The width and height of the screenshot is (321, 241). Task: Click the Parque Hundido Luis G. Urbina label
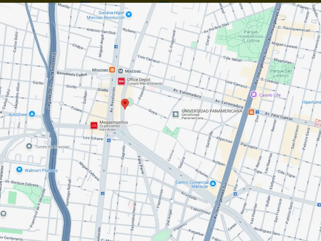pyautogui.click(x=251, y=36)
